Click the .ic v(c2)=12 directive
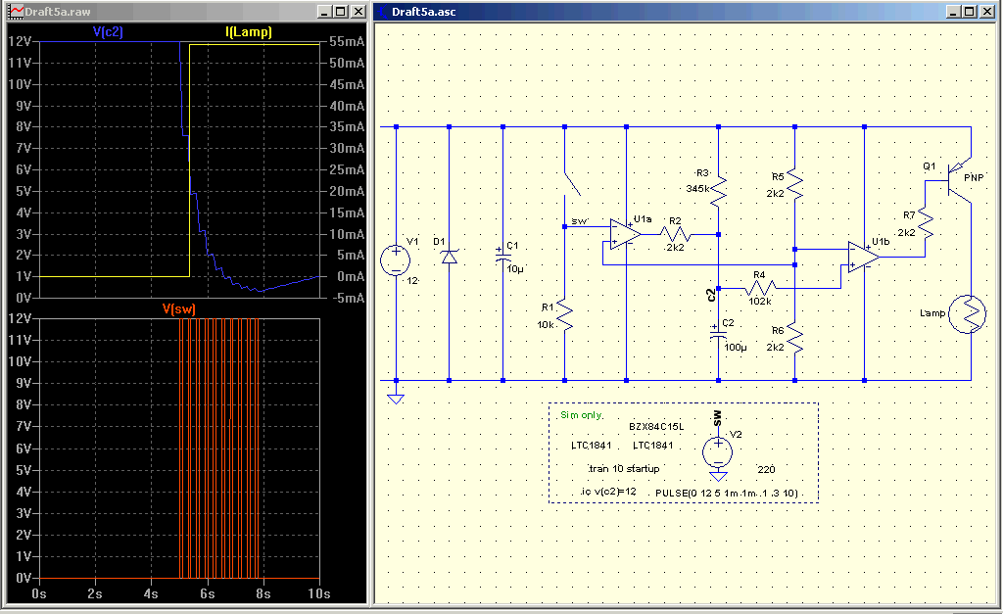 608,492
